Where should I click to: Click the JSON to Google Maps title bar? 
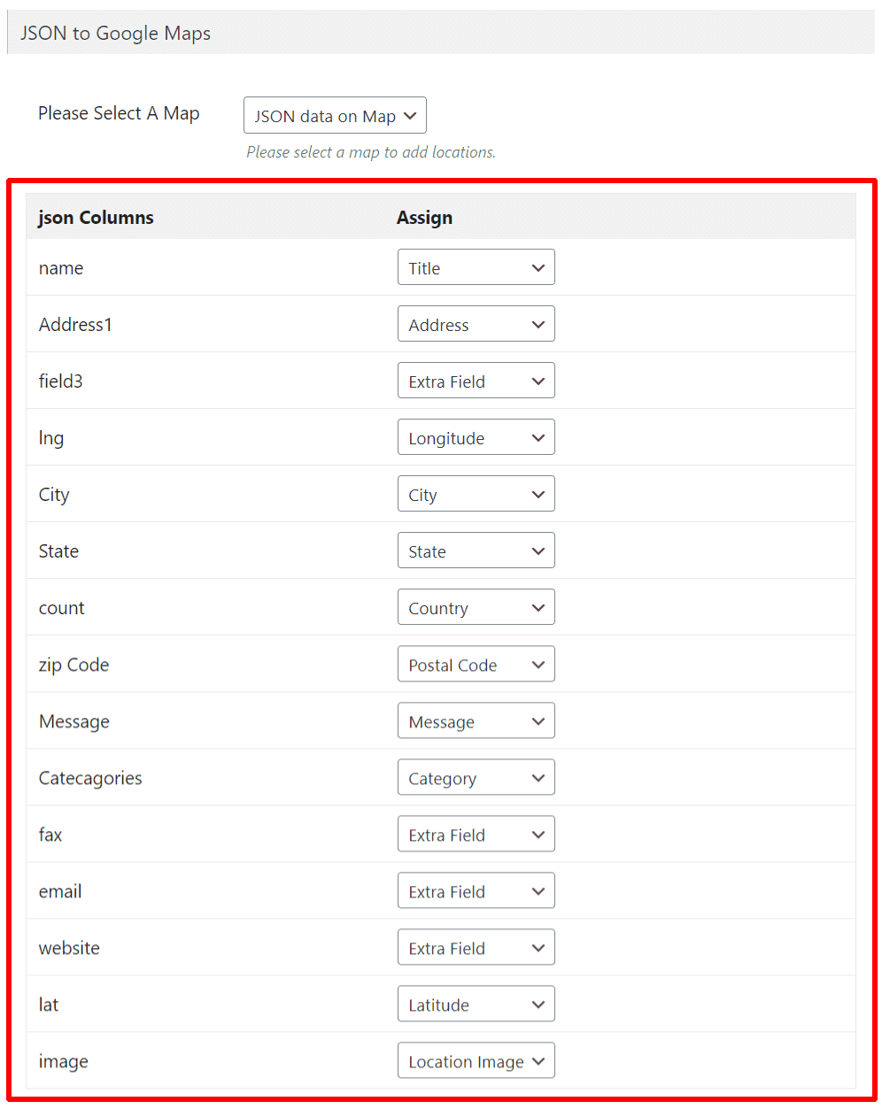pos(114,33)
